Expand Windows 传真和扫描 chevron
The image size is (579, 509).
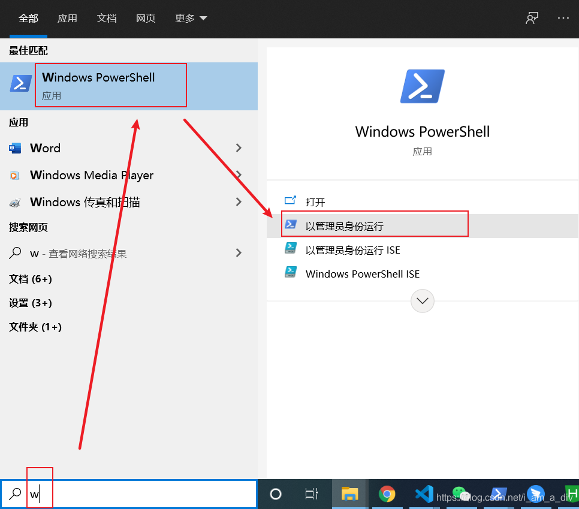[x=239, y=201]
